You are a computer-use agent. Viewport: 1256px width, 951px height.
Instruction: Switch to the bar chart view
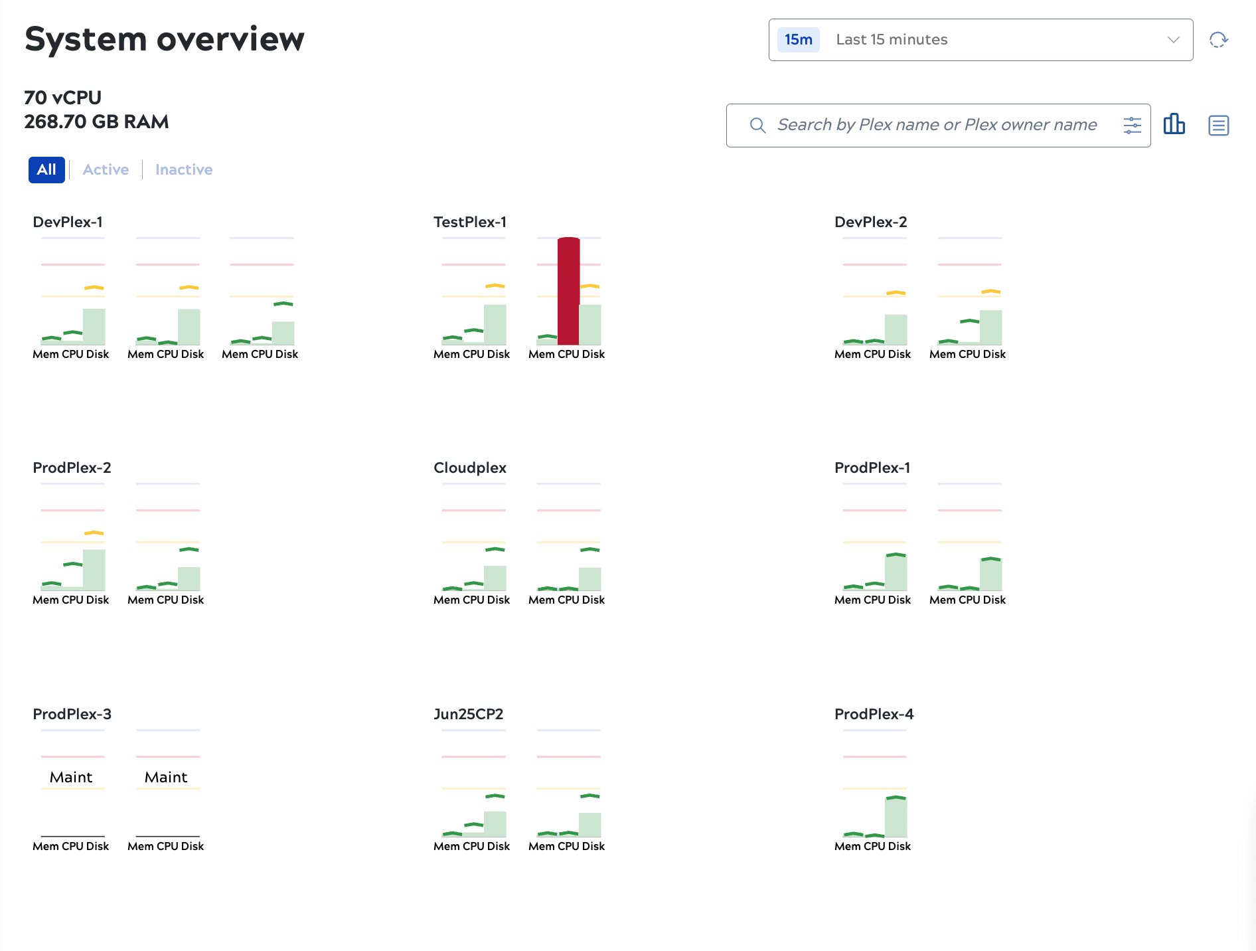tap(1174, 125)
